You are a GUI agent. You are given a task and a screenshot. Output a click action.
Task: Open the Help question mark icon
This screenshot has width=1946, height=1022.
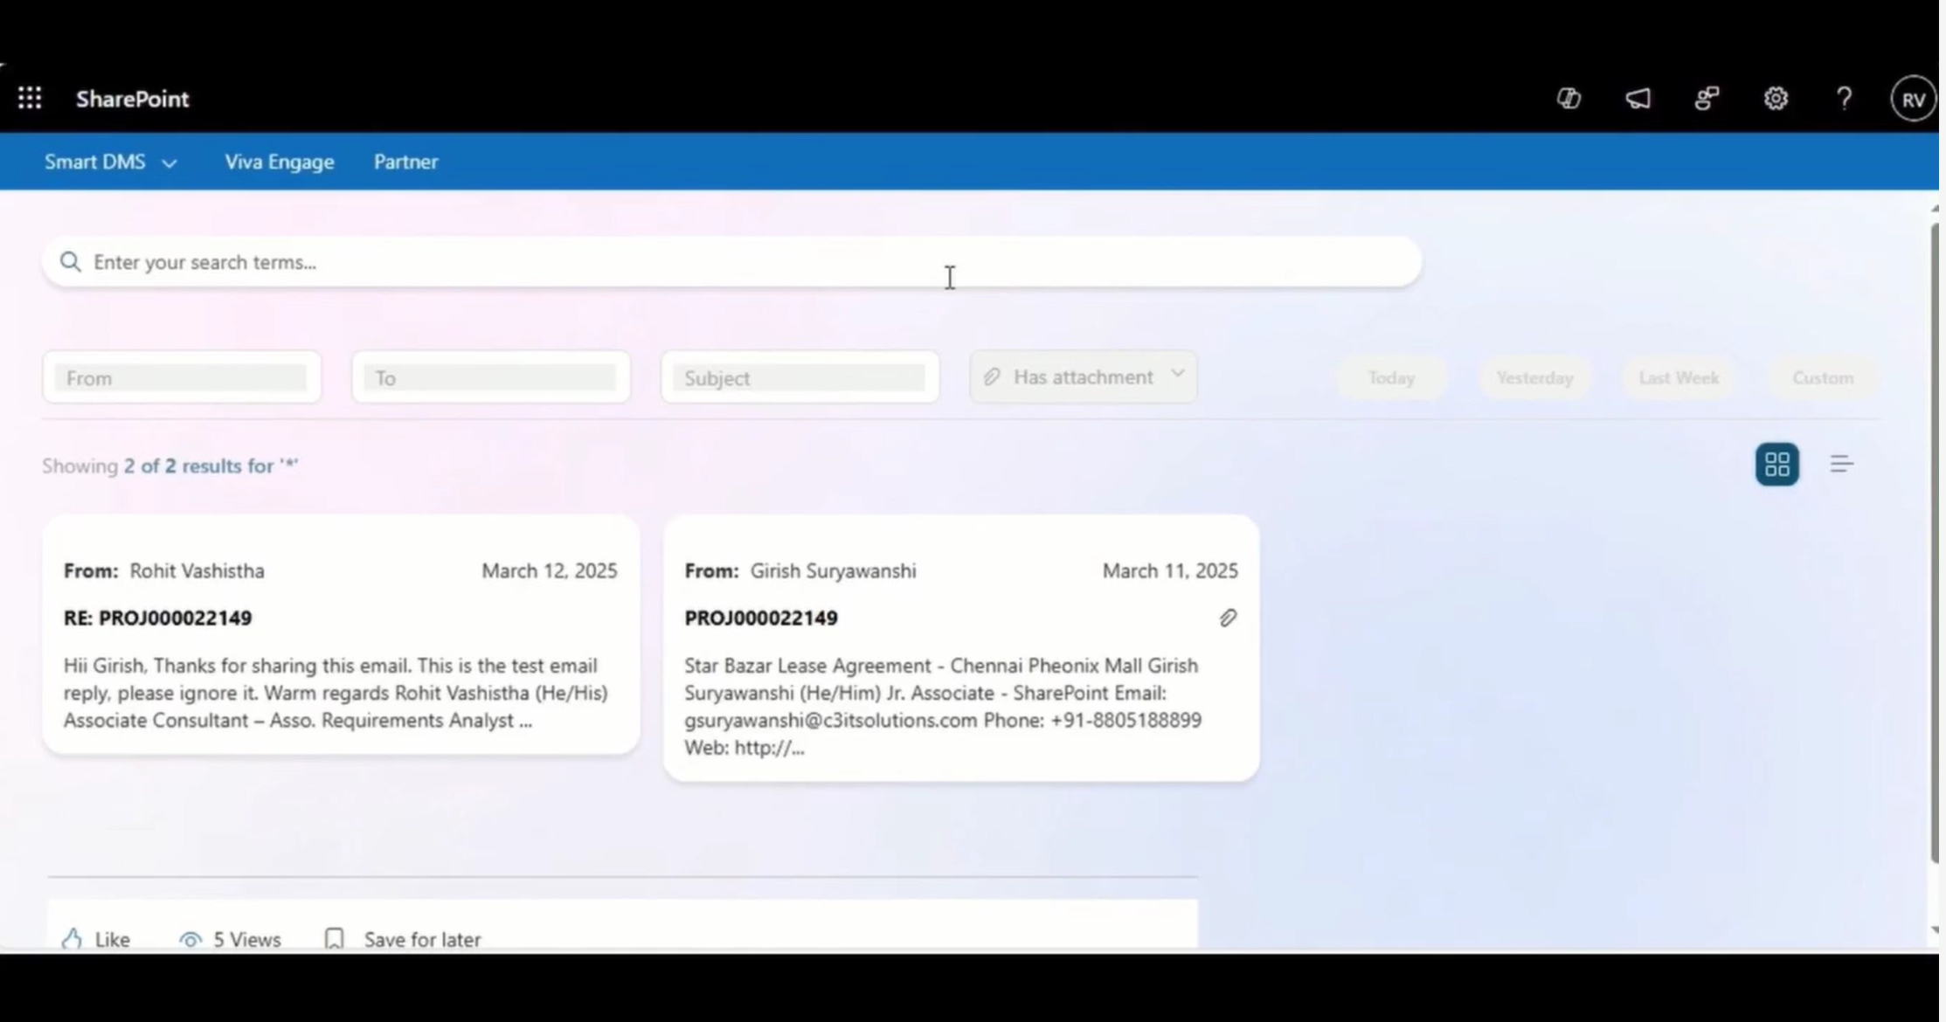coord(1844,99)
